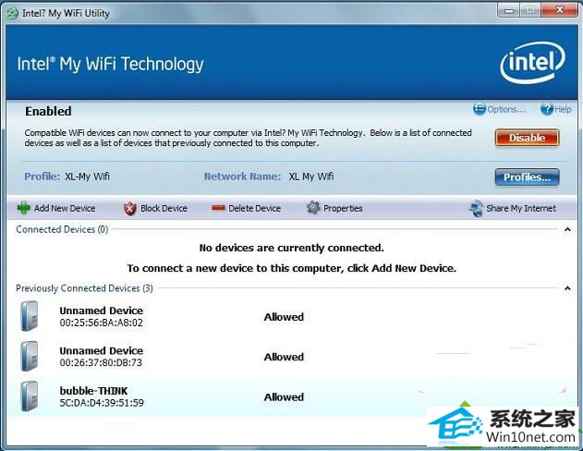
Task: Click device icon for 00:26:37:80:DB:73
Action: pyautogui.click(x=30, y=356)
